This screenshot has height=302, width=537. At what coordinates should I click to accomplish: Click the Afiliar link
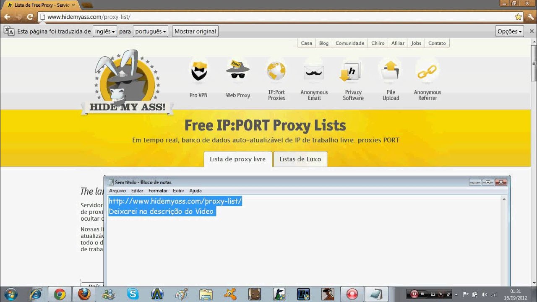coord(398,43)
